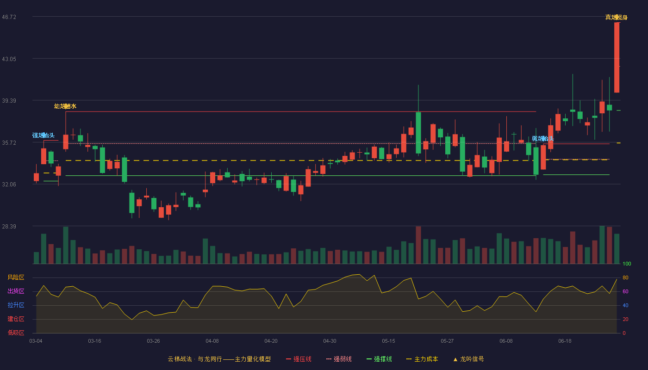Click the 低吸区 zone label
The height and width of the screenshot is (370, 648).
pos(16,333)
